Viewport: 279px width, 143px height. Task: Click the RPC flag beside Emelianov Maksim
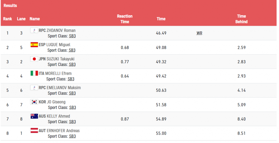[x=34, y=87]
